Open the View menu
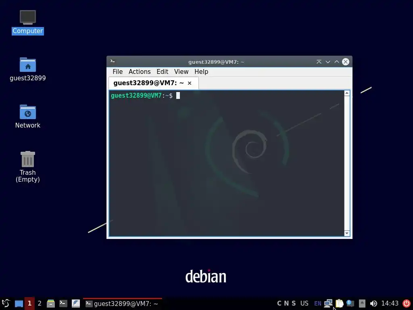The height and width of the screenshot is (310, 413). tap(181, 72)
